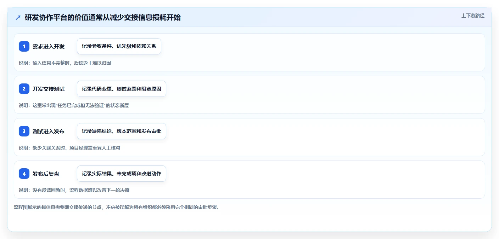The width and height of the screenshot is (499, 239).
Task: Click the step 2 number badge
Action: pos(24,89)
